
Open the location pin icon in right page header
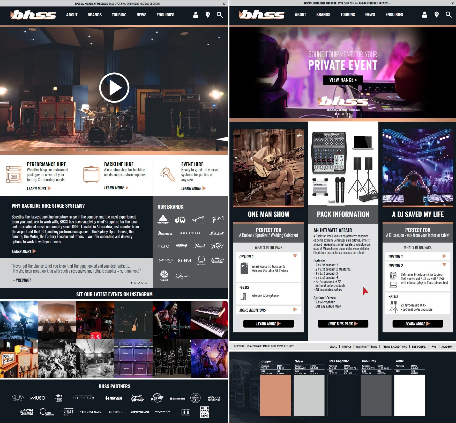tap(437, 14)
